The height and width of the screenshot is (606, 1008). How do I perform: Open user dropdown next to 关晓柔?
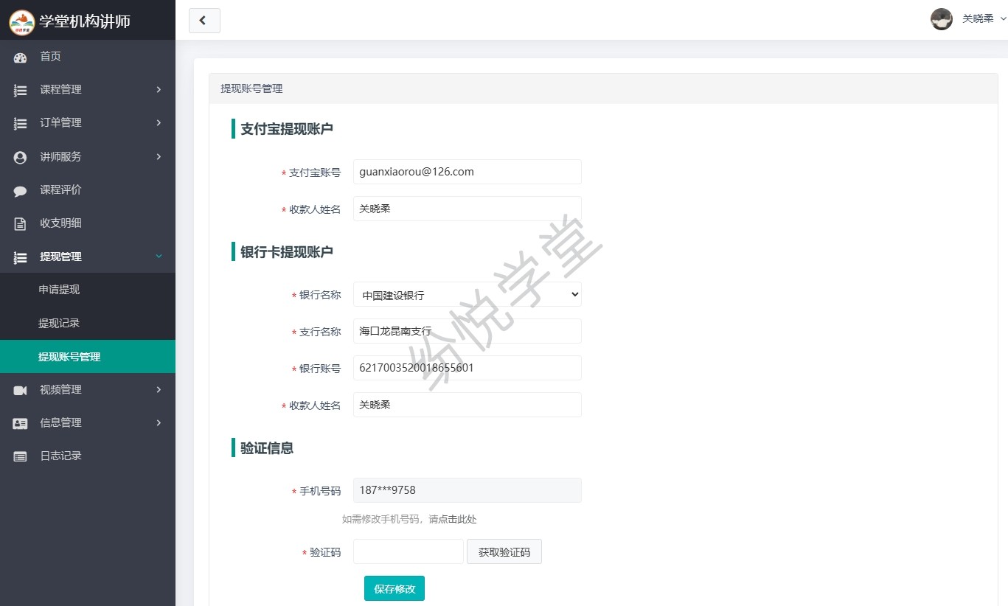click(x=1002, y=19)
